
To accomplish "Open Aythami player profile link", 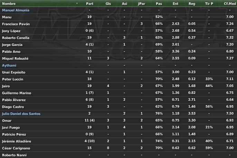I will (x=9, y=66).
